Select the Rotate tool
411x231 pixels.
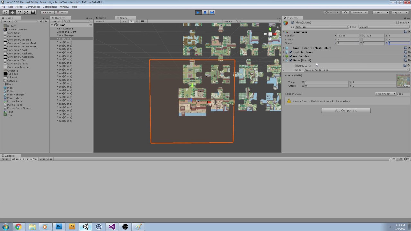pos(19,12)
